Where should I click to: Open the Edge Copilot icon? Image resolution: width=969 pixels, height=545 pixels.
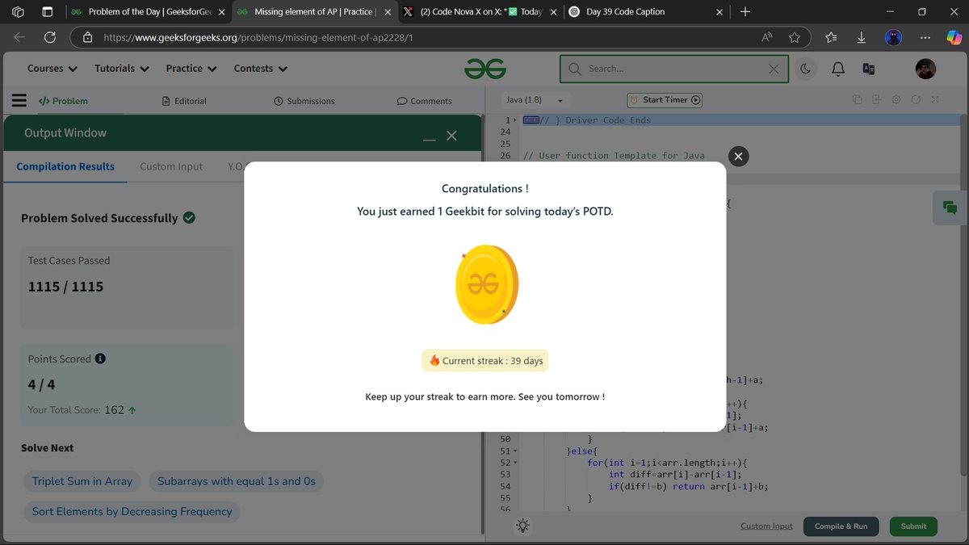(x=954, y=37)
